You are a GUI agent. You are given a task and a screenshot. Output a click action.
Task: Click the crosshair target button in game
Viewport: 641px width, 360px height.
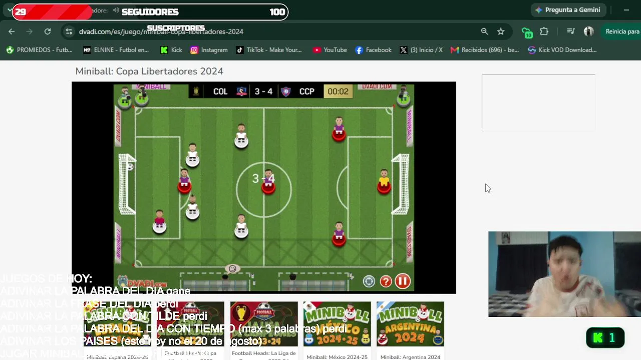pos(369,281)
